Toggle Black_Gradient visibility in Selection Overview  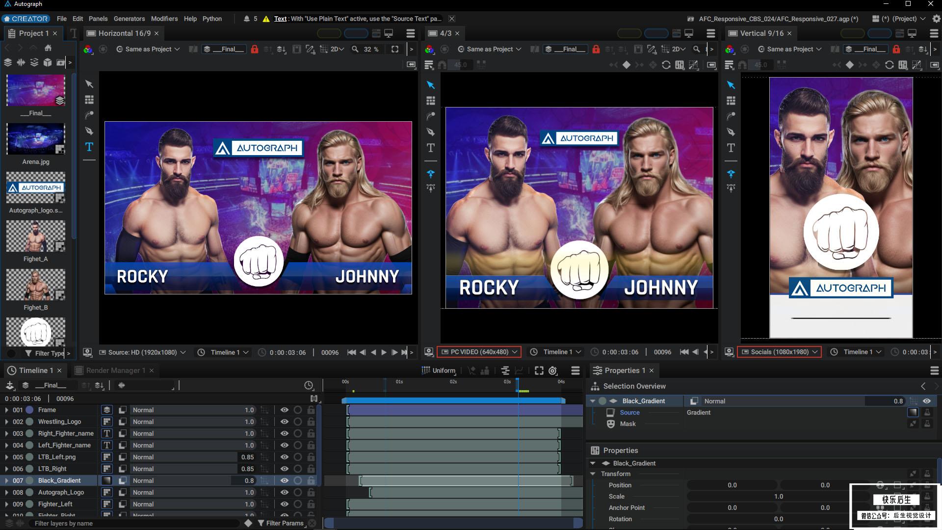pyautogui.click(x=927, y=401)
